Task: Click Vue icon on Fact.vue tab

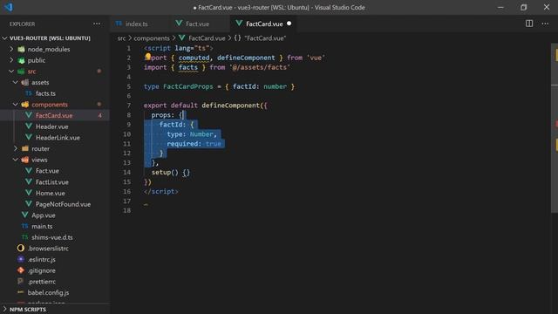Action: tap(179, 24)
